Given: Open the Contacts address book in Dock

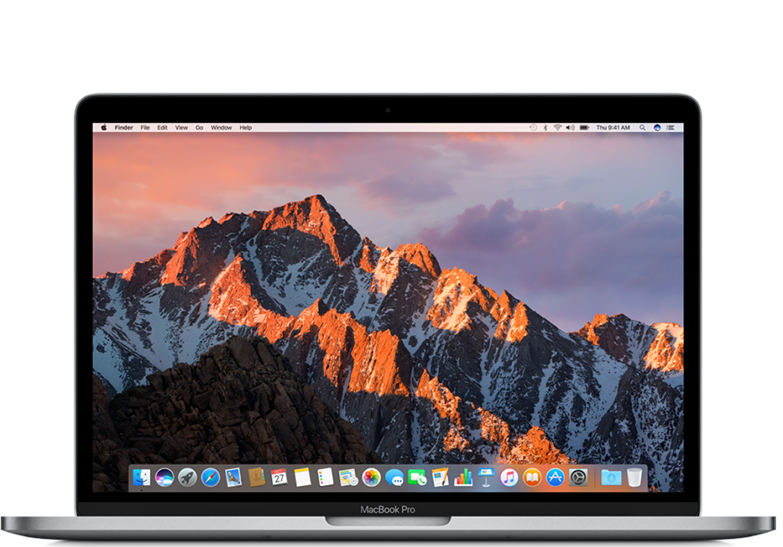Looking at the screenshot, I should [x=256, y=477].
